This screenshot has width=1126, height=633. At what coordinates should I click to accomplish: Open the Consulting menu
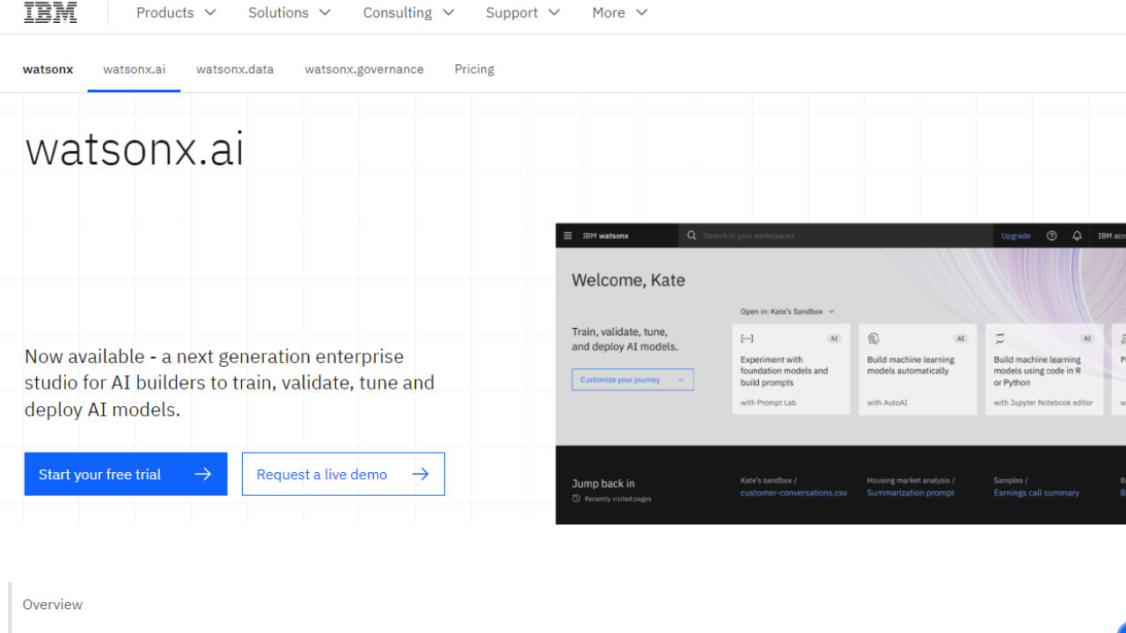408,12
